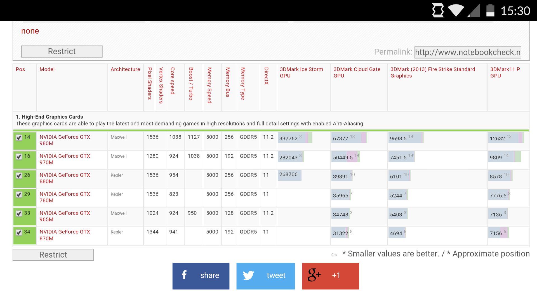Tap the battery status icon
This screenshot has height=302, width=537.
[490, 11]
